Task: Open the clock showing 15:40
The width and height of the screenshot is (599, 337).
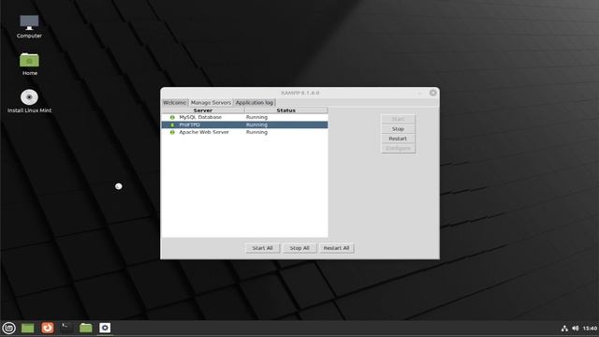Action: [590, 329]
